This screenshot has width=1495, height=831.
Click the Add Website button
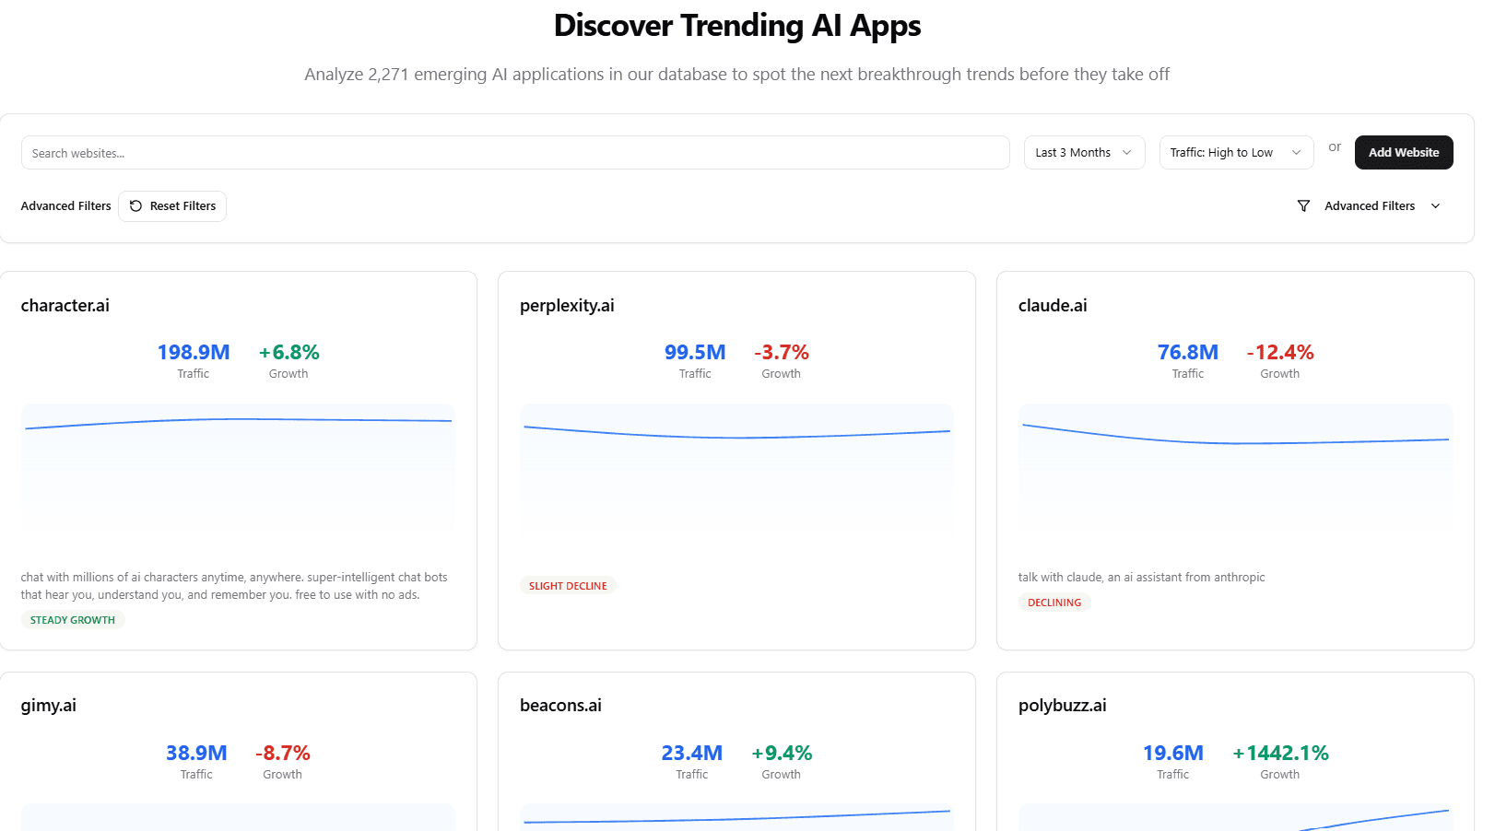click(1403, 153)
